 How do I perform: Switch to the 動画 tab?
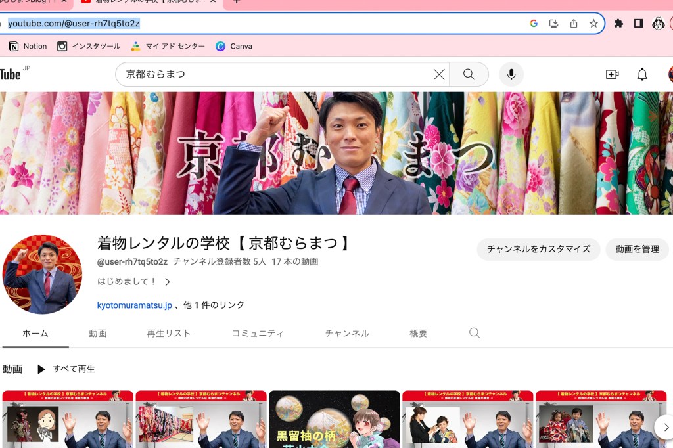pyautogui.click(x=97, y=333)
